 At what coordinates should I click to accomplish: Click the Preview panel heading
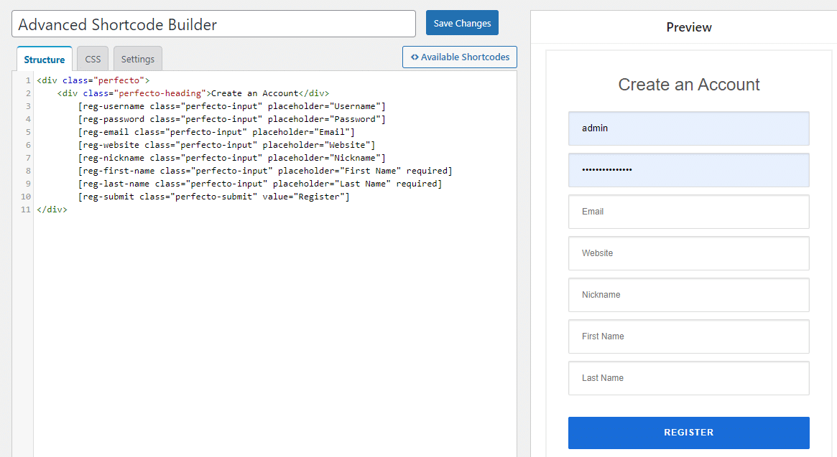(688, 27)
